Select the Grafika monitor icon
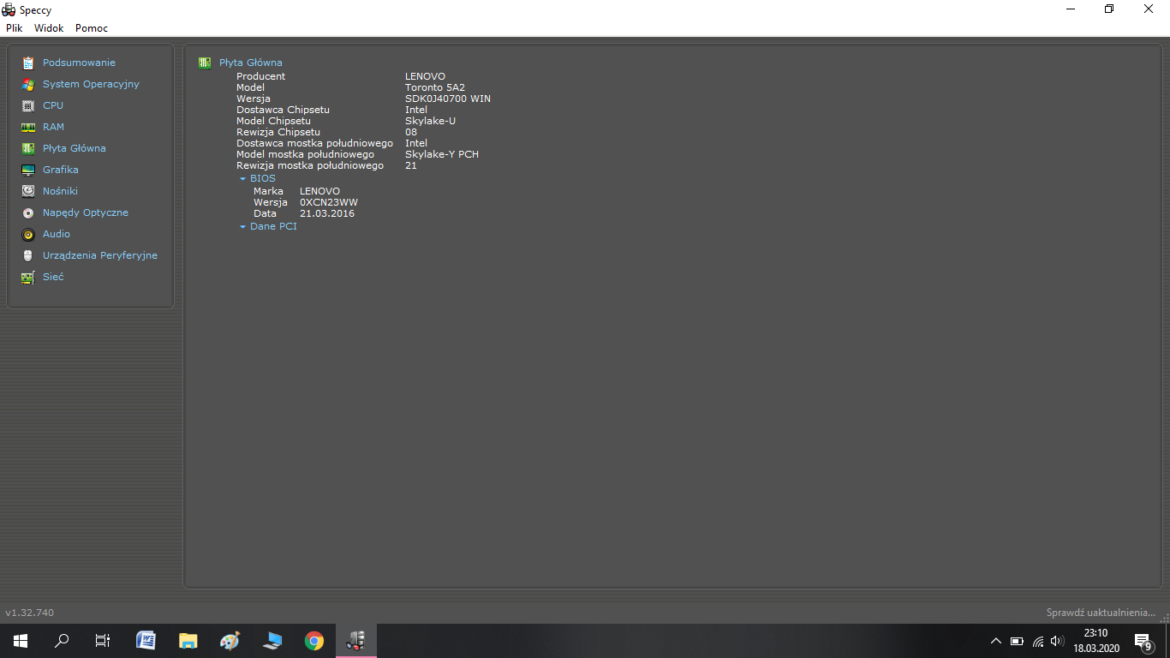 pos(28,170)
